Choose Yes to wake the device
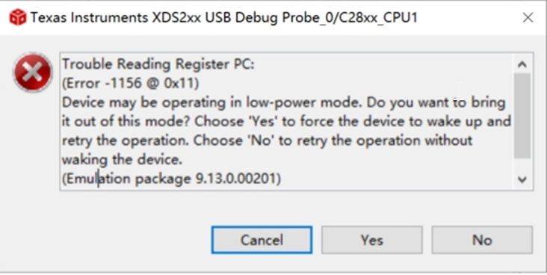Screen dimensions: 547x275 point(372,240)
